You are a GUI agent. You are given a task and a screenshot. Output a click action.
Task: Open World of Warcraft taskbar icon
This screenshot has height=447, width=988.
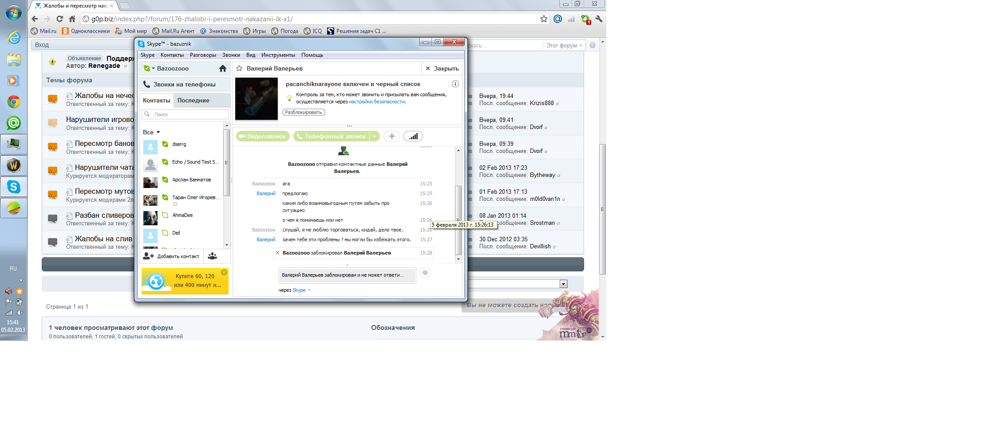pos(14,165)
